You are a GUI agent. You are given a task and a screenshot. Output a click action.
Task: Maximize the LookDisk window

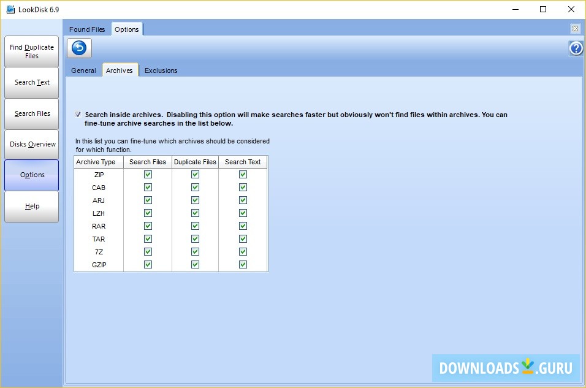pos(543,9)
